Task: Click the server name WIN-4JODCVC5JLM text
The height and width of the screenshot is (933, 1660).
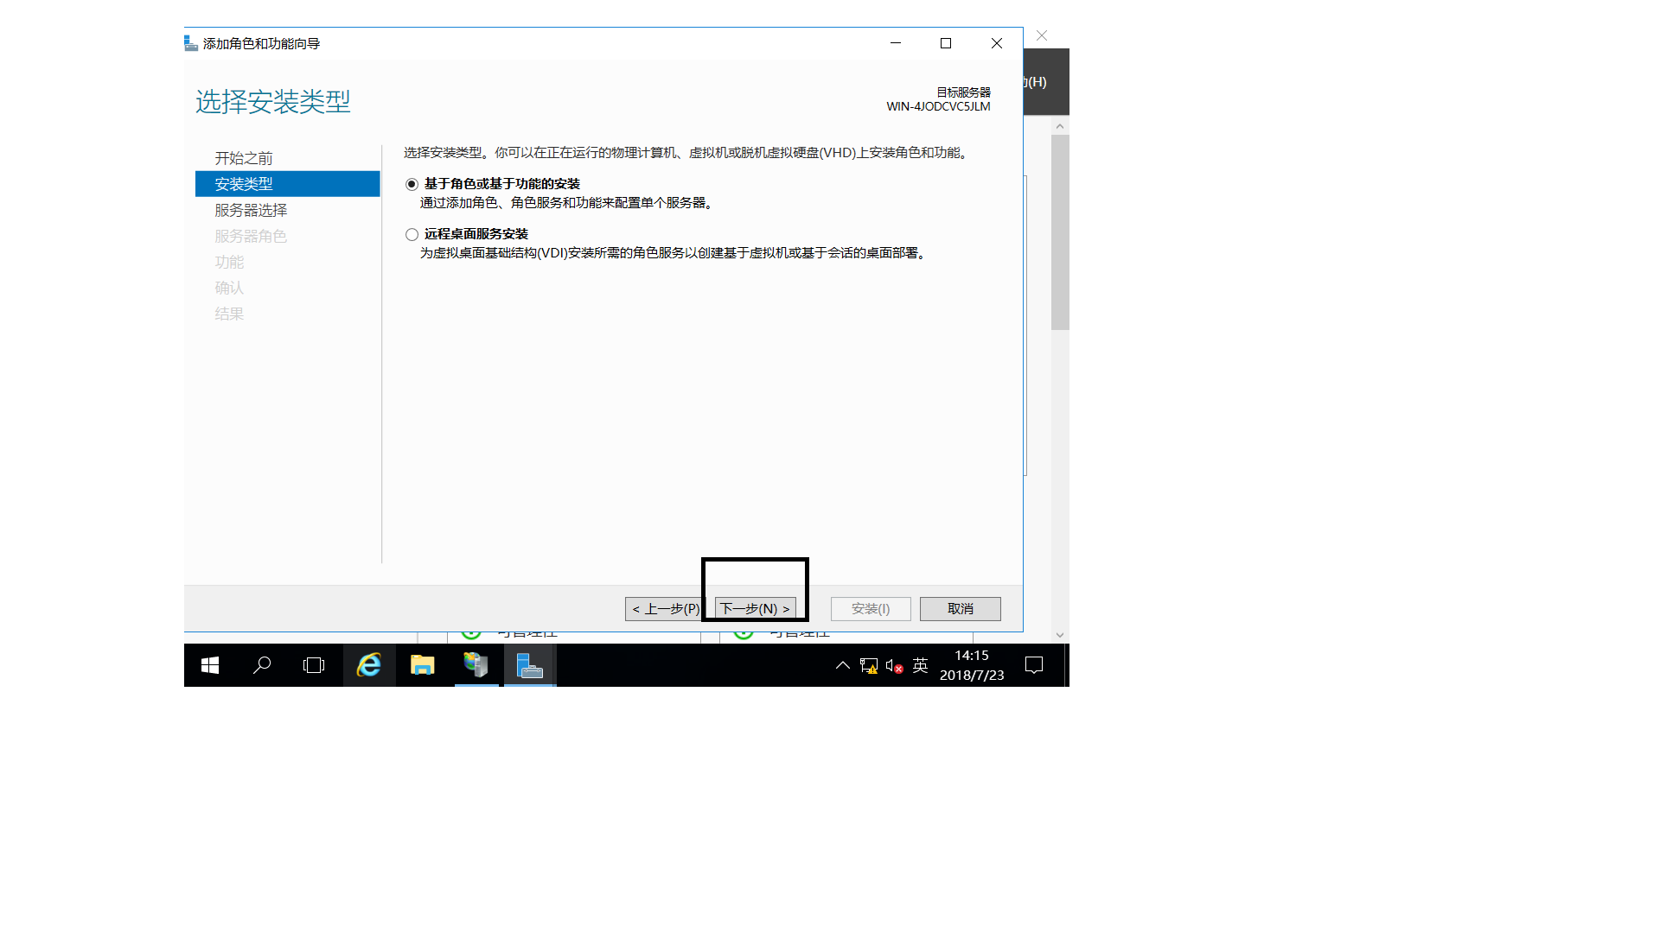Action: pyautogui.click(x=938, y=107)
